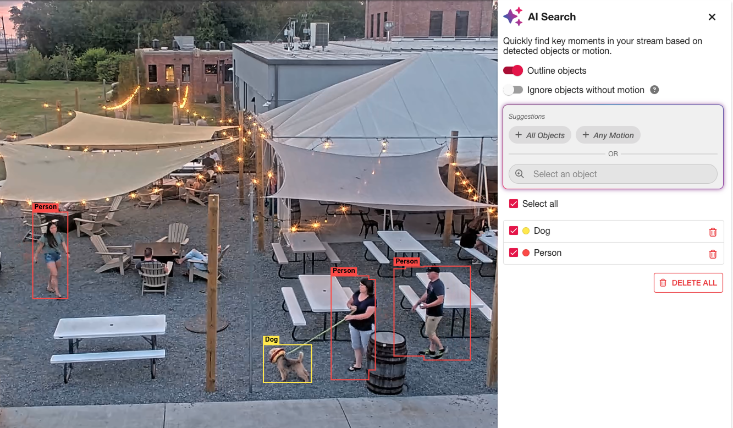This screenshot has width=733, height=428.
Task: Click Person label above man in cap
Action: point(406,261)
